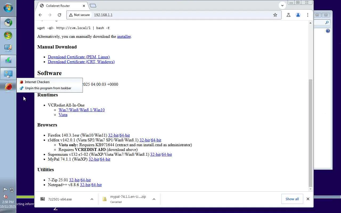
Task: Open a new tab with the new-tab button
Action: 93,6
